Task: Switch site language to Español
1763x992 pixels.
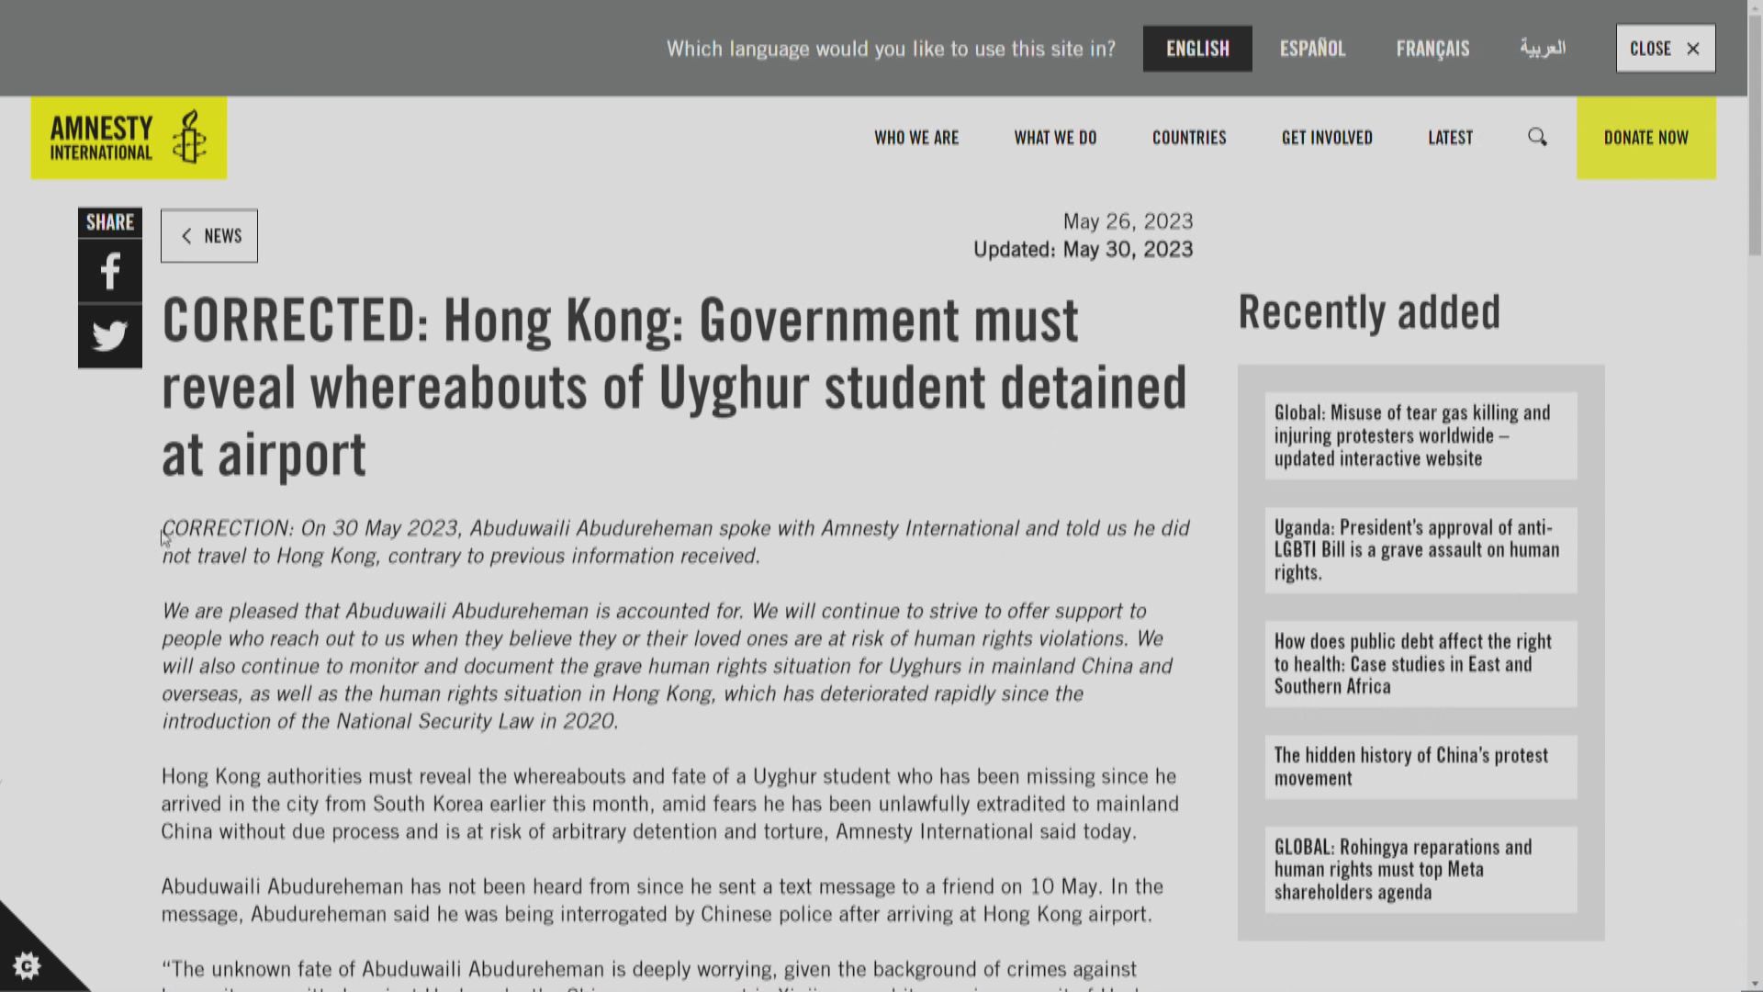Action: 1312,49
